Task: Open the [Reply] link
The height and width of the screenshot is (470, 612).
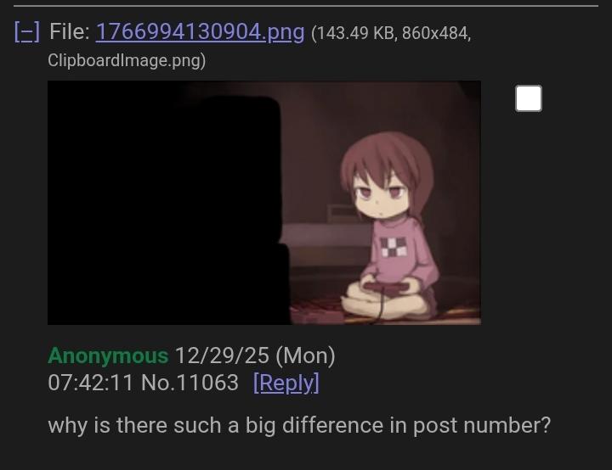Action: click(x=286, y=383)
